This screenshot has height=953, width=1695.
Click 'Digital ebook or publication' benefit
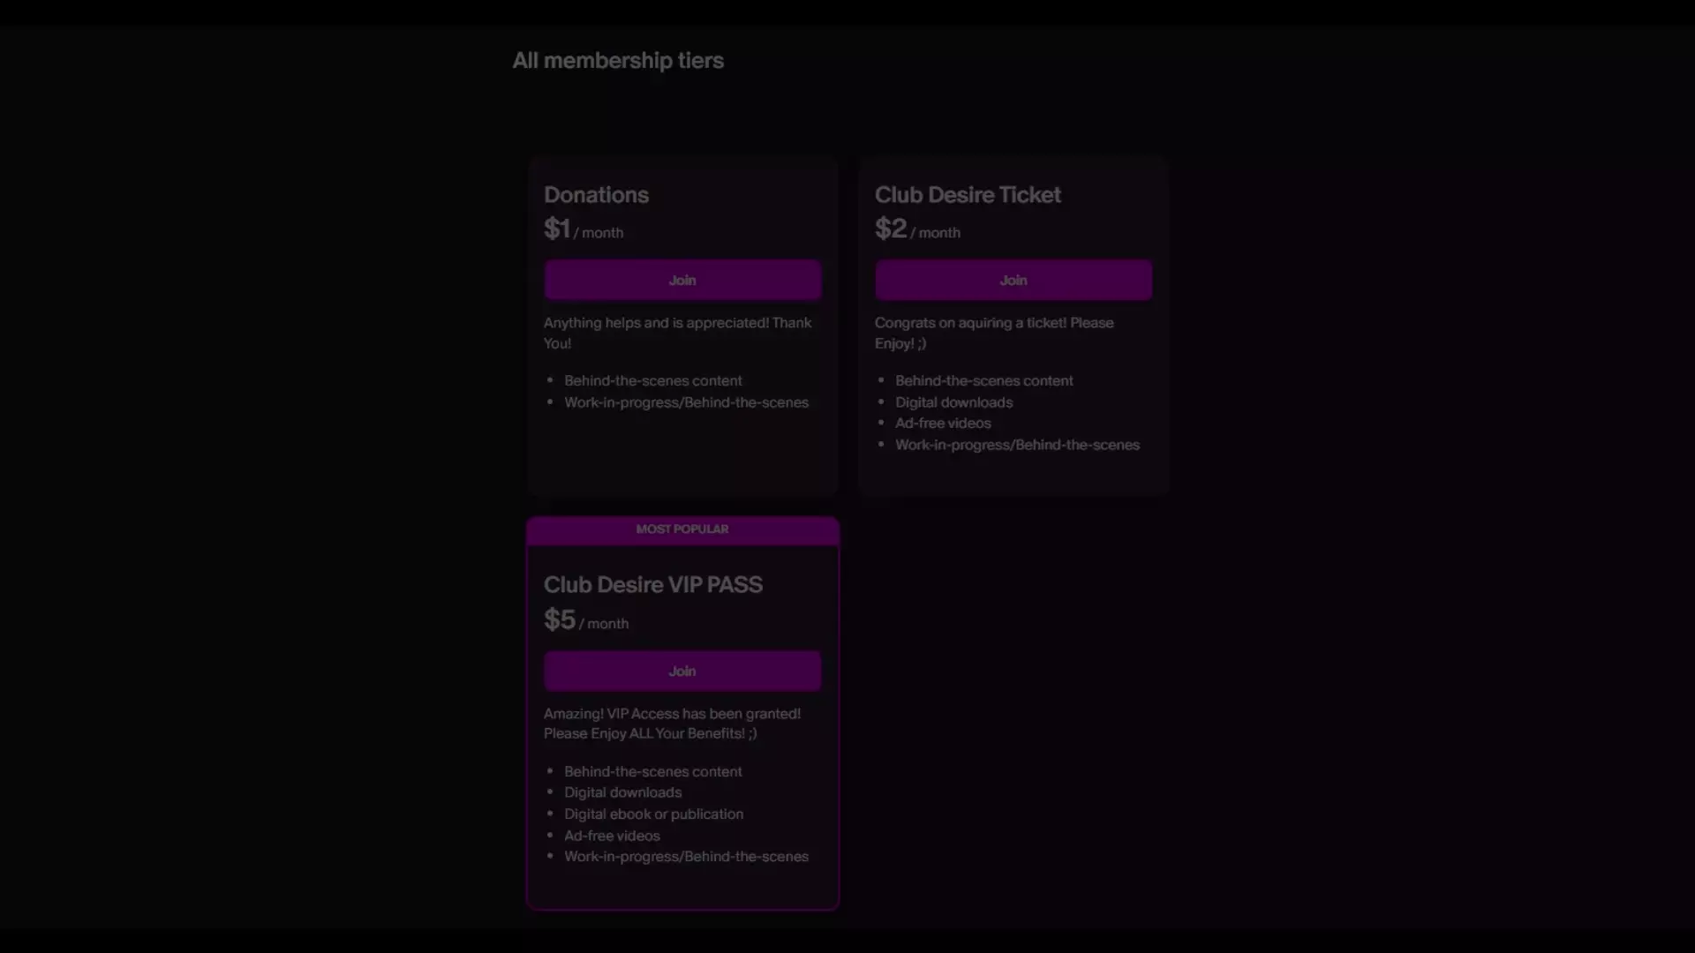654,814
